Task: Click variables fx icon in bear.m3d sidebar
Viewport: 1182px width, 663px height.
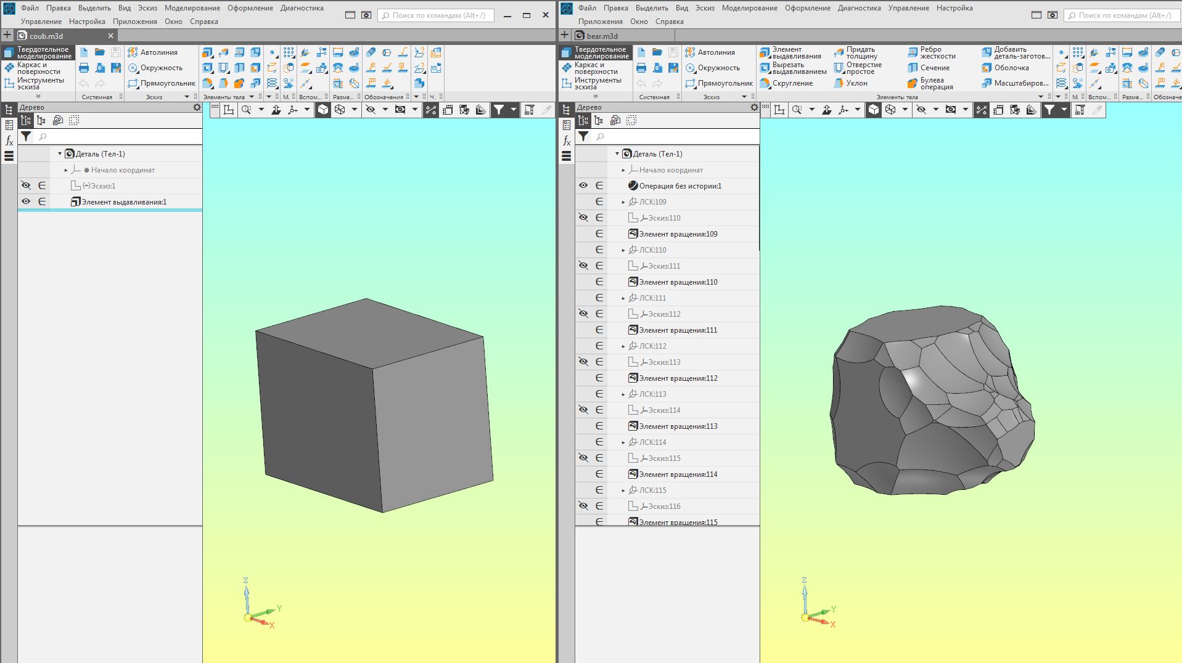Action: (567, 140)
